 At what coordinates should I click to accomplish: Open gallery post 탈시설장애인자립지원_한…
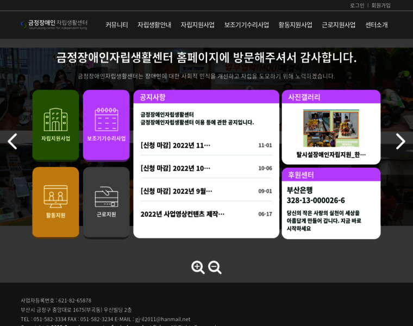point(331,154)
